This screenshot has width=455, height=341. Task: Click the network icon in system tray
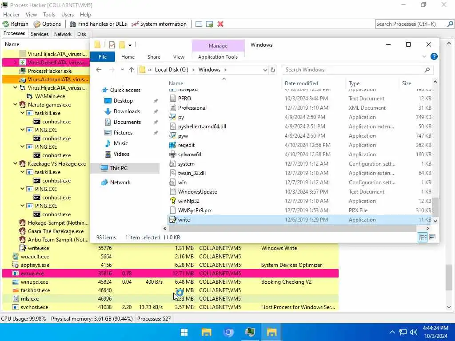point(403,332)
